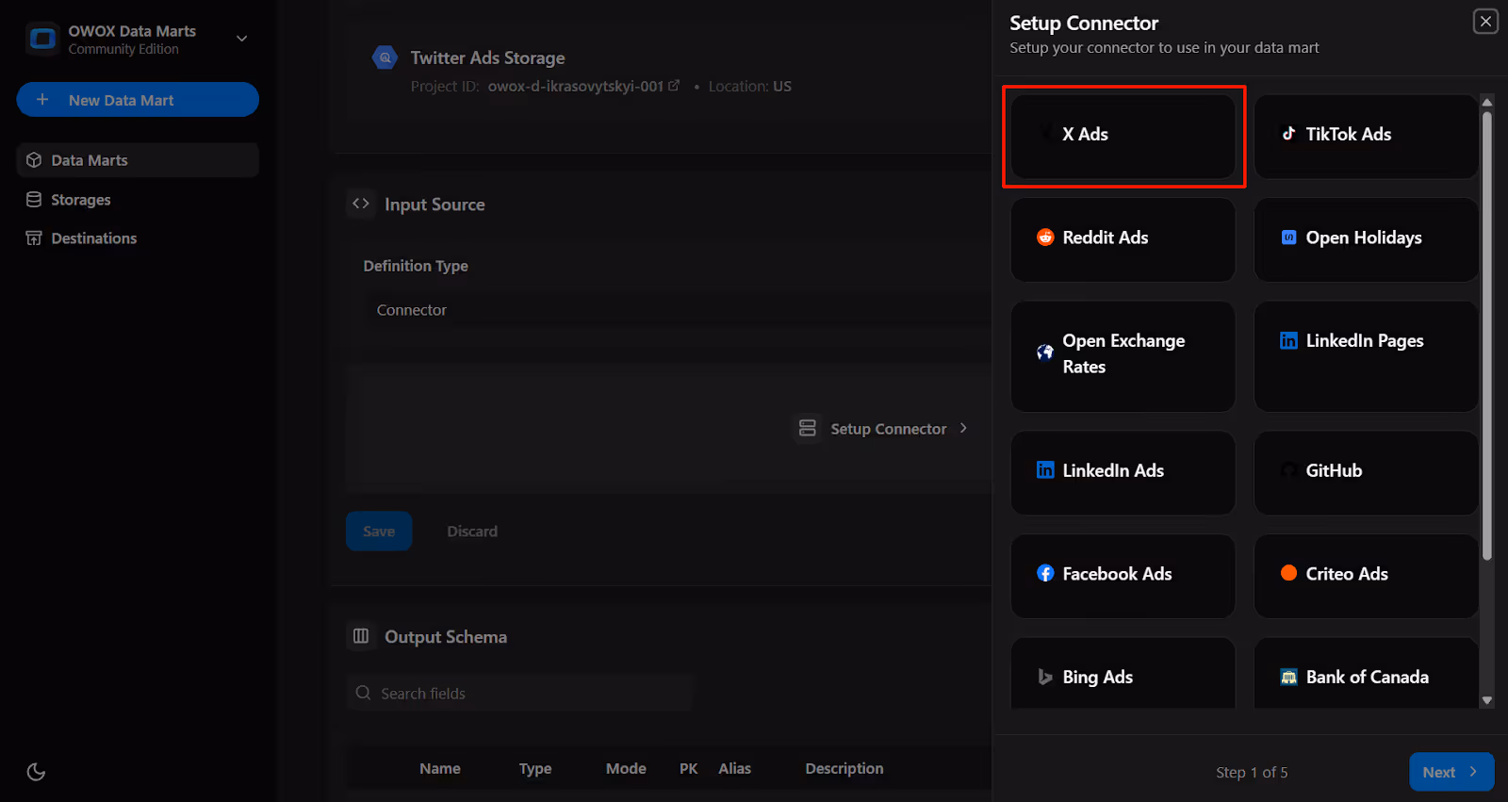Click the Destinations archive icon
The width and height of the screenshot is (1508, 802).
pos(34,238)
